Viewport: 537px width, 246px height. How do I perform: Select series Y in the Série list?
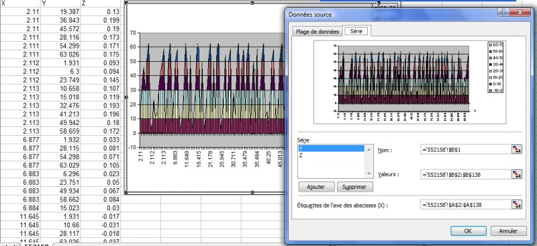[331, 149]
